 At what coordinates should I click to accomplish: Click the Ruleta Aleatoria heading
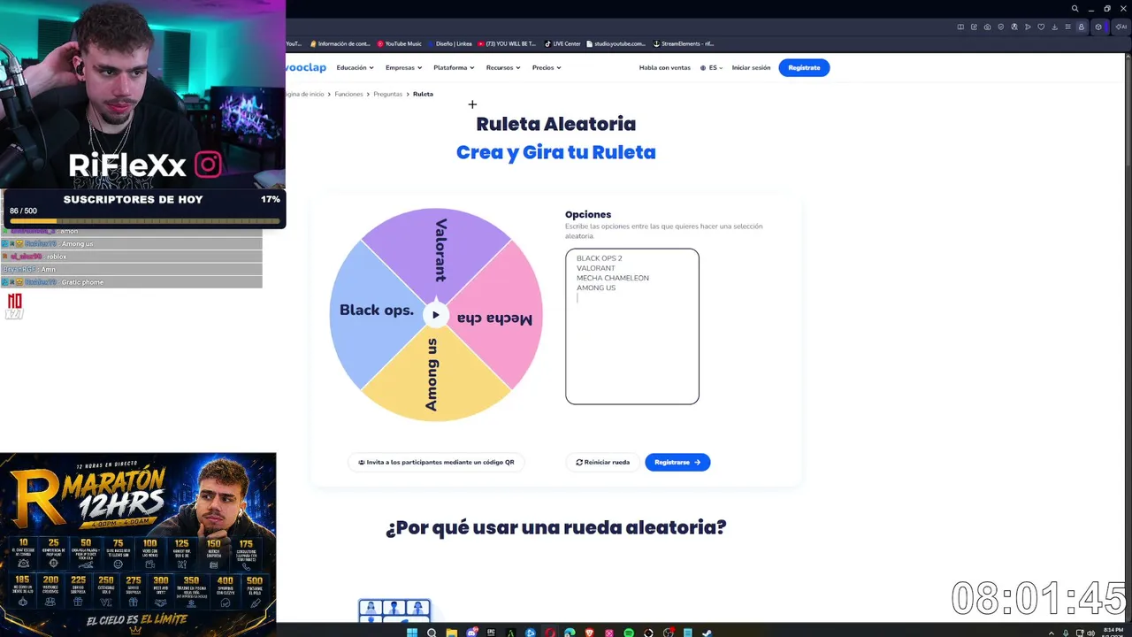[556, 124]
